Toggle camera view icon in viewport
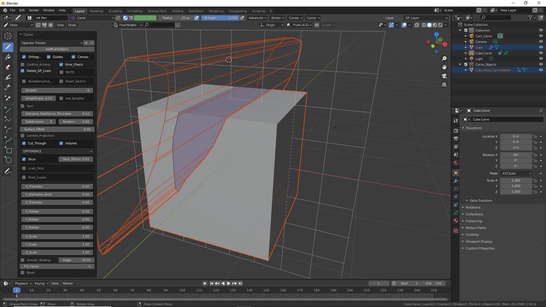 pyautogui.click(x=444, y=76)
